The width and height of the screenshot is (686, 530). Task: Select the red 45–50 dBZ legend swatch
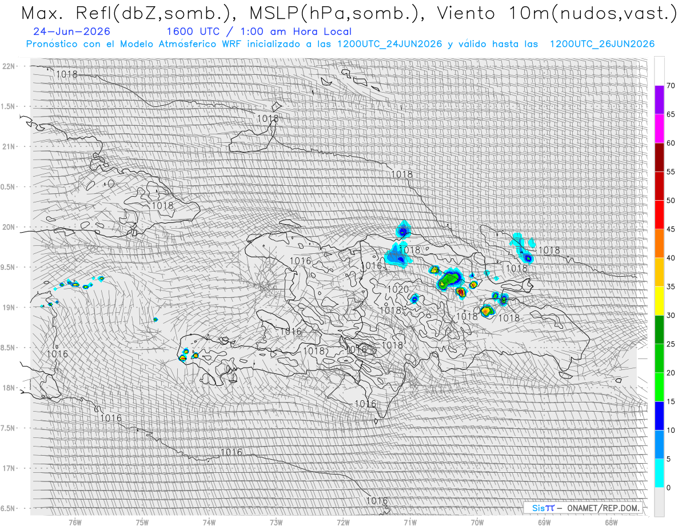[x=659, y=215]
